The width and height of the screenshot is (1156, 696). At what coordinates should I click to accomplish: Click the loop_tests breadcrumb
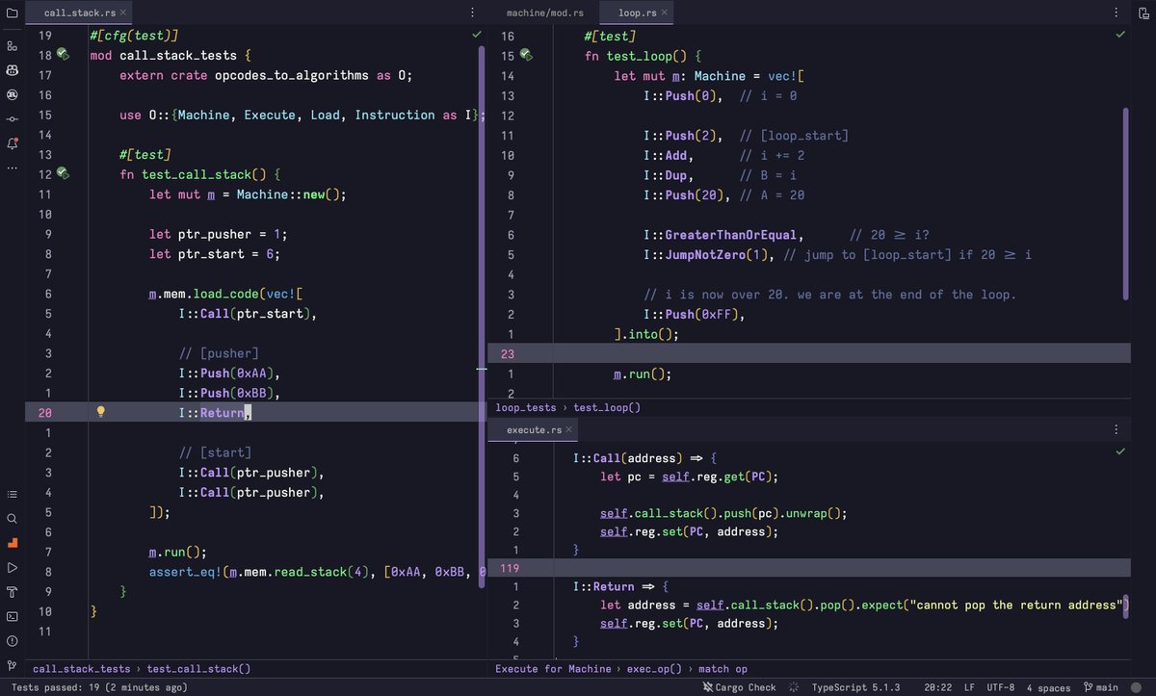(526, 407)
